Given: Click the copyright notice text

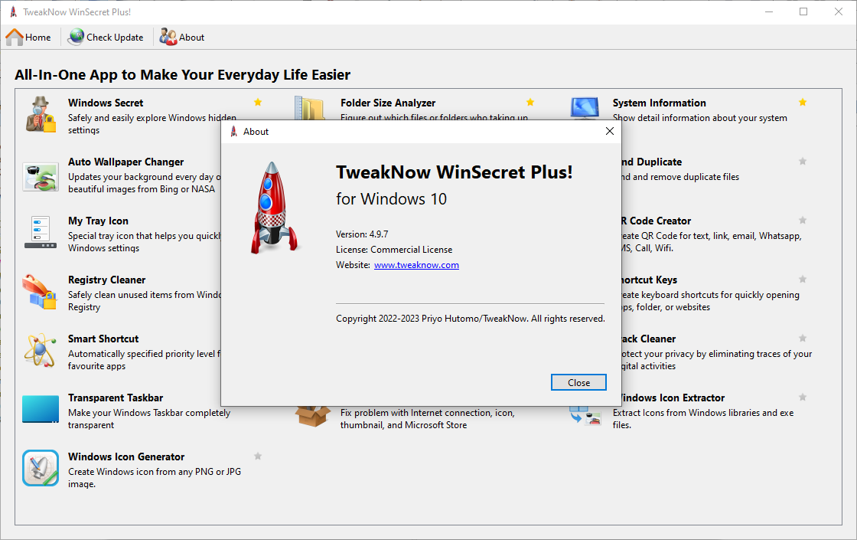Looking at the screenshot, I should pyautogui.click(x=471, y=319).
